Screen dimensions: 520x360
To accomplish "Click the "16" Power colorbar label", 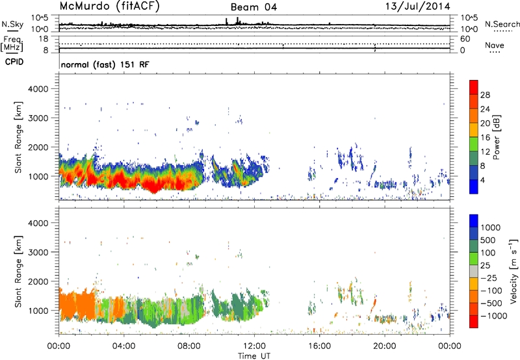I will click(x=485, y=138).
